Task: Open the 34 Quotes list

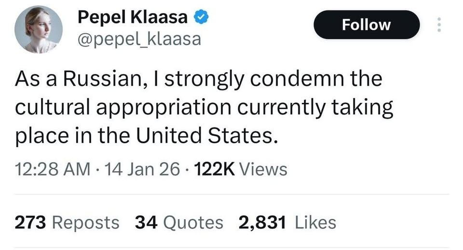Action: [179, 222]
